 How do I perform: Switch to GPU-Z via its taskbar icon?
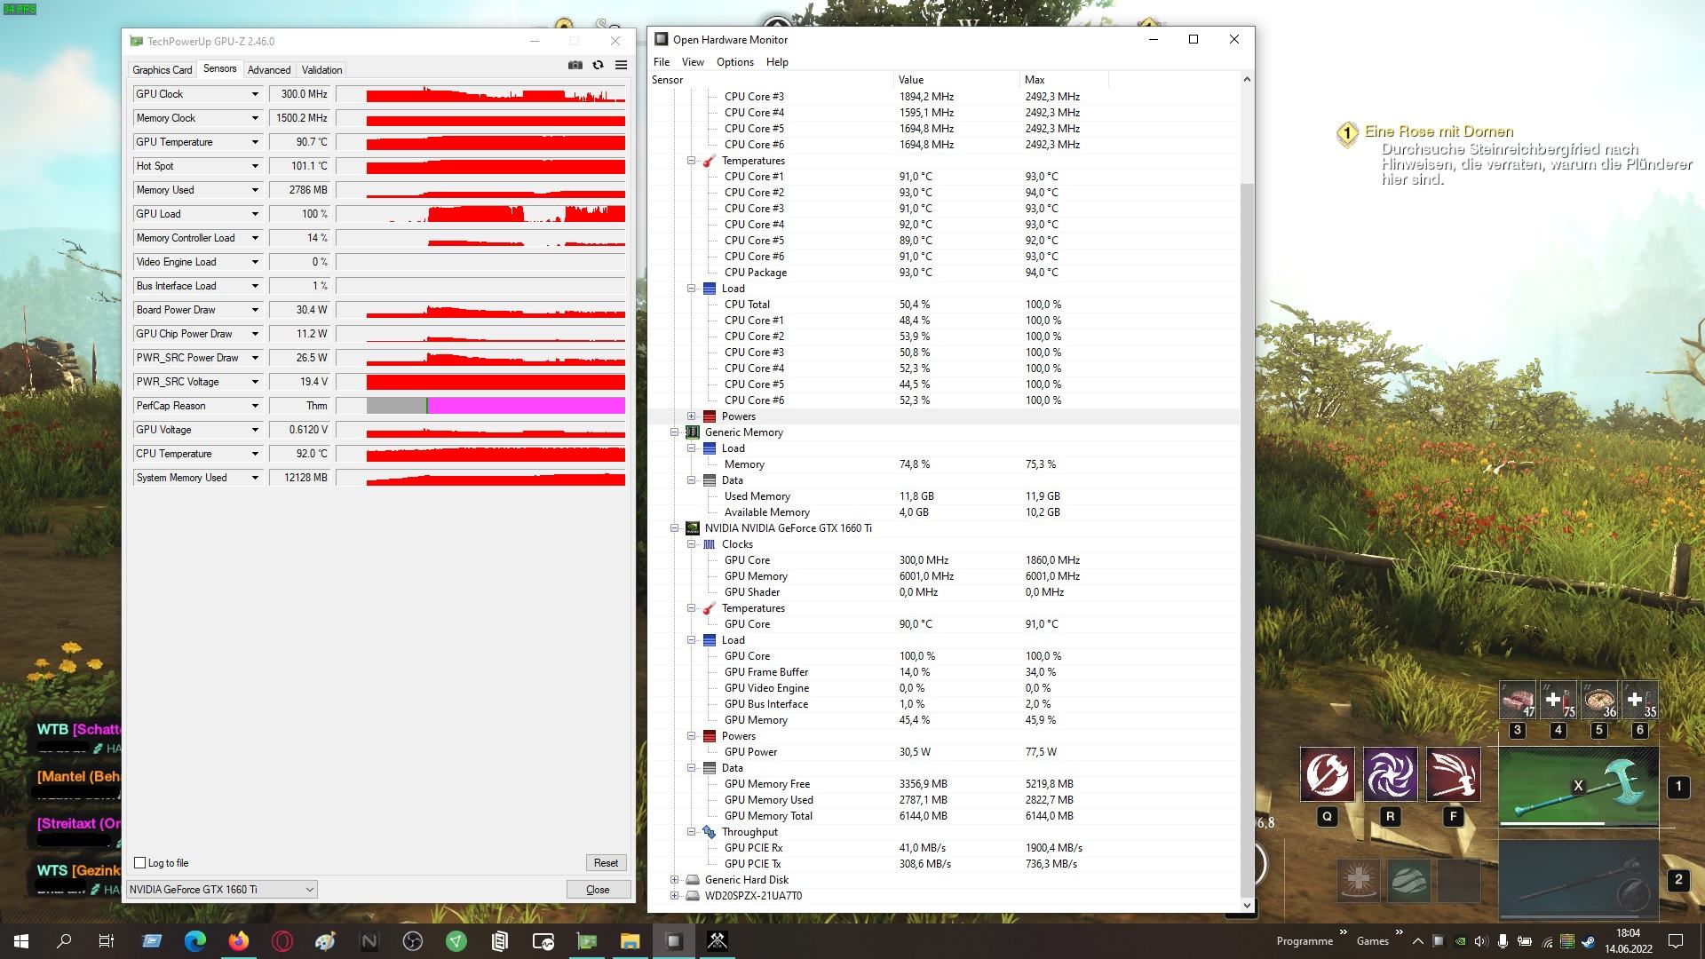(587, 941)
